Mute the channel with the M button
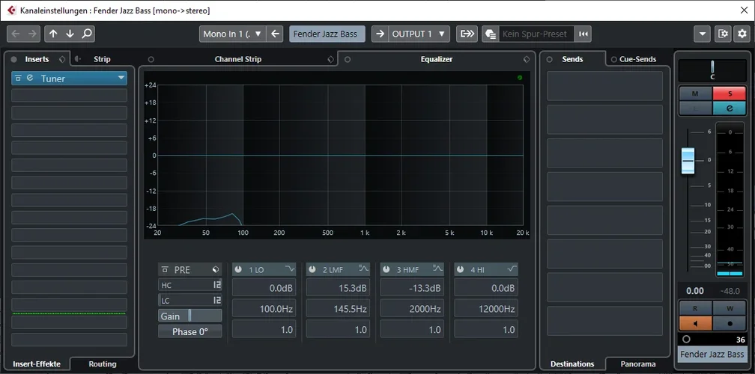The image size is (755, 374). [695, 93]
